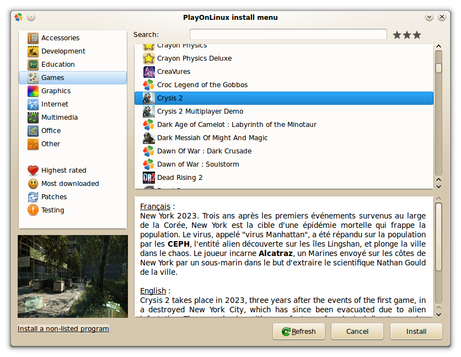This screenshot has height=357, width=461.
Task: Open the Highest rated list
Action: [x=73, y=170]
